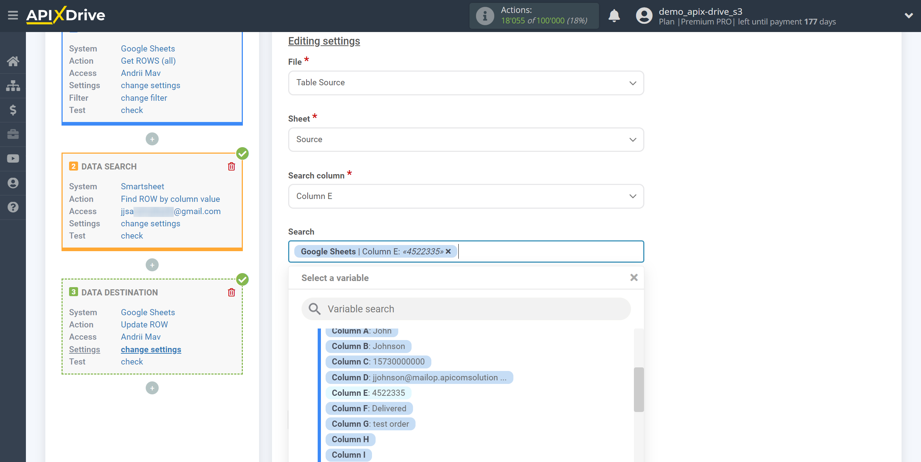
Task: Open the help question mark icon
Action: (13, 207)
